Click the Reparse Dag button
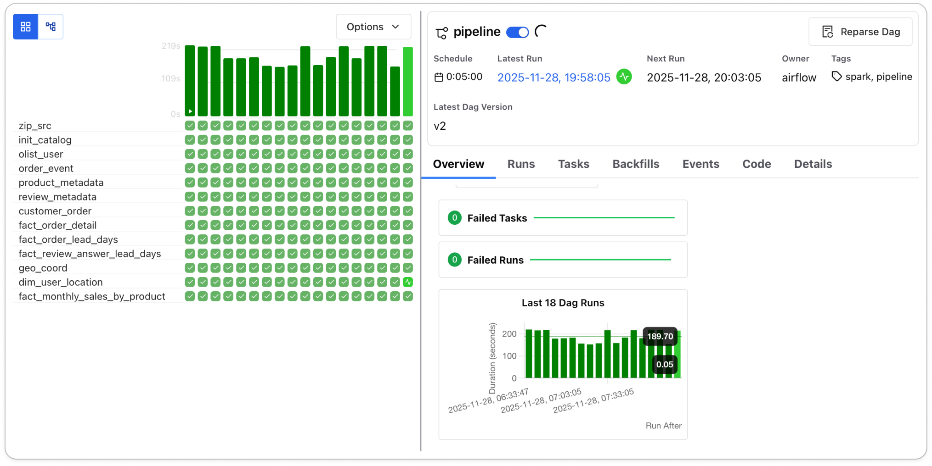 point(861,31)
